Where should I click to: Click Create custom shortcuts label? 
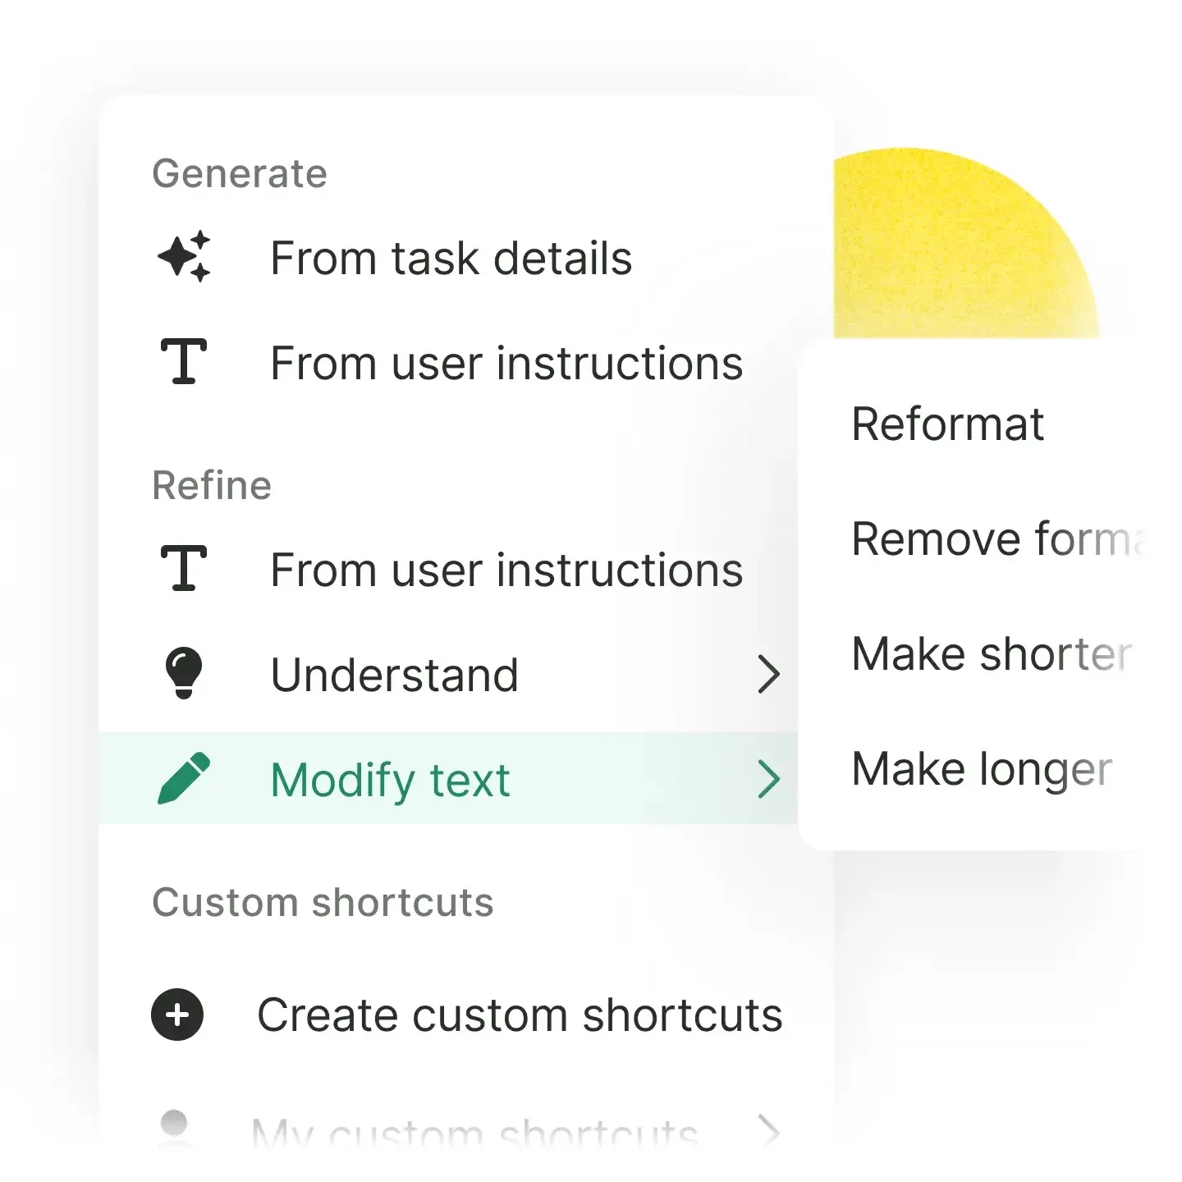520,1015
